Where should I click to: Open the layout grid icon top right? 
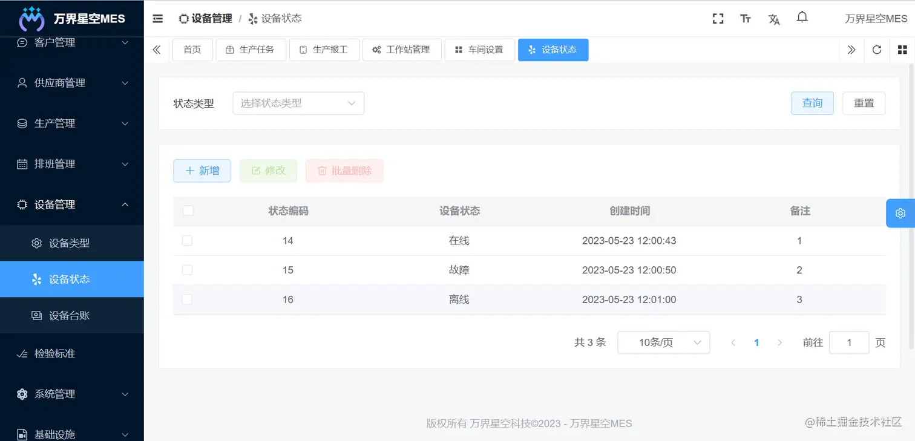click(x=902, y=50)
